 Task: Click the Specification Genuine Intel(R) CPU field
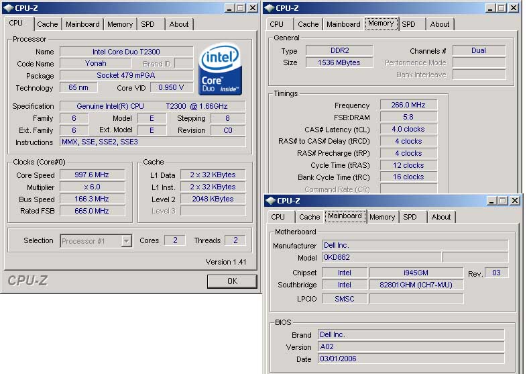(153, 106)
